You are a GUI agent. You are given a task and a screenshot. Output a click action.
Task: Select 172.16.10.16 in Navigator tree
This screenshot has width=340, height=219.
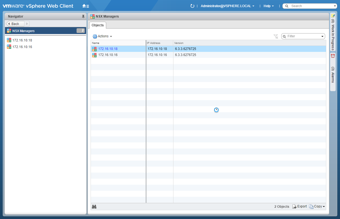[22, 47]
